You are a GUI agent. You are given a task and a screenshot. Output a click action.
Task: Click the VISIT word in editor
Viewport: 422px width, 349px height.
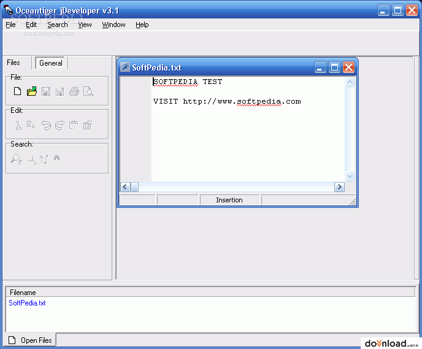tap(166, 101)
